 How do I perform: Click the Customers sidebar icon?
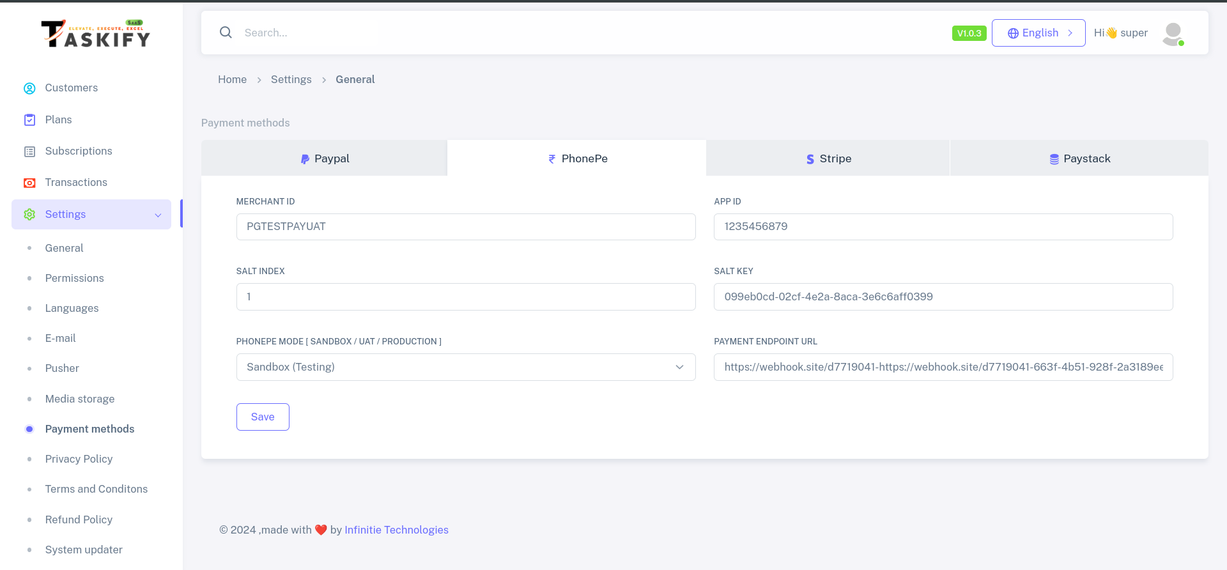[29, 88]
